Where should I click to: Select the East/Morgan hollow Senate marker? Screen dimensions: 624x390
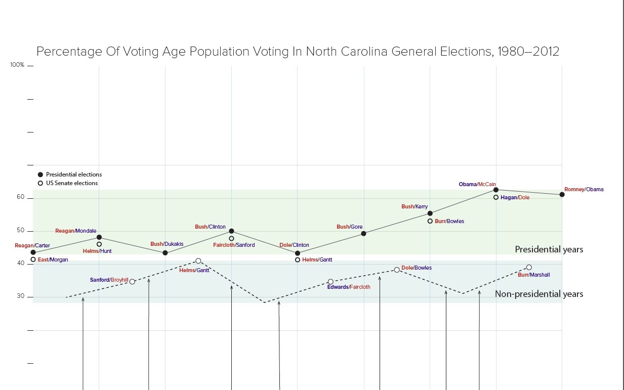(x=33, y=259)
